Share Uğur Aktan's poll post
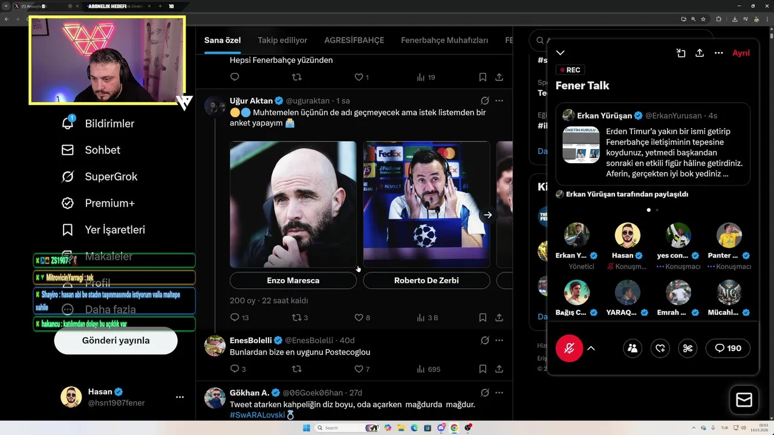 click(499, 317)
